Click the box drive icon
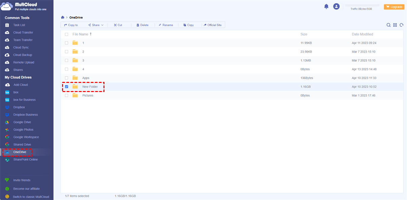The image size is (407, 200). [7, 92]
